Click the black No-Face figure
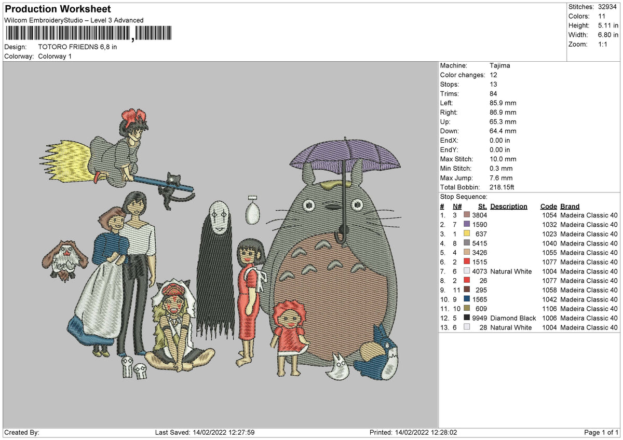623x440 pixels. 216,259
